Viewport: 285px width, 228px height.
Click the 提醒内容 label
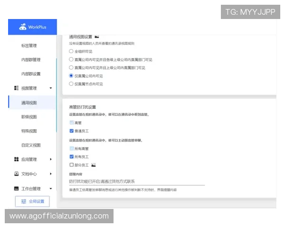(76, 174)
